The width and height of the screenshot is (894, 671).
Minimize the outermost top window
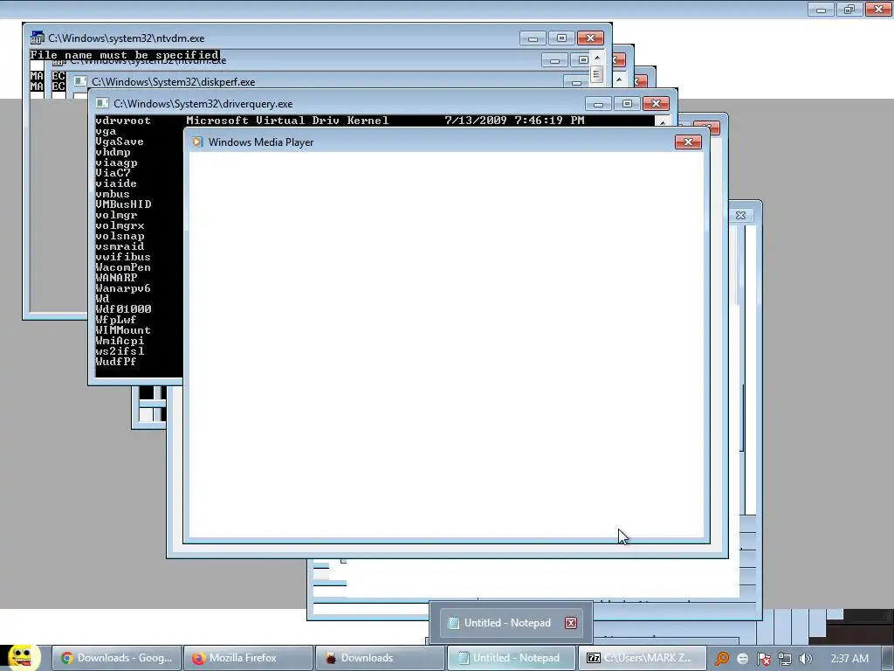pos(821,9)
